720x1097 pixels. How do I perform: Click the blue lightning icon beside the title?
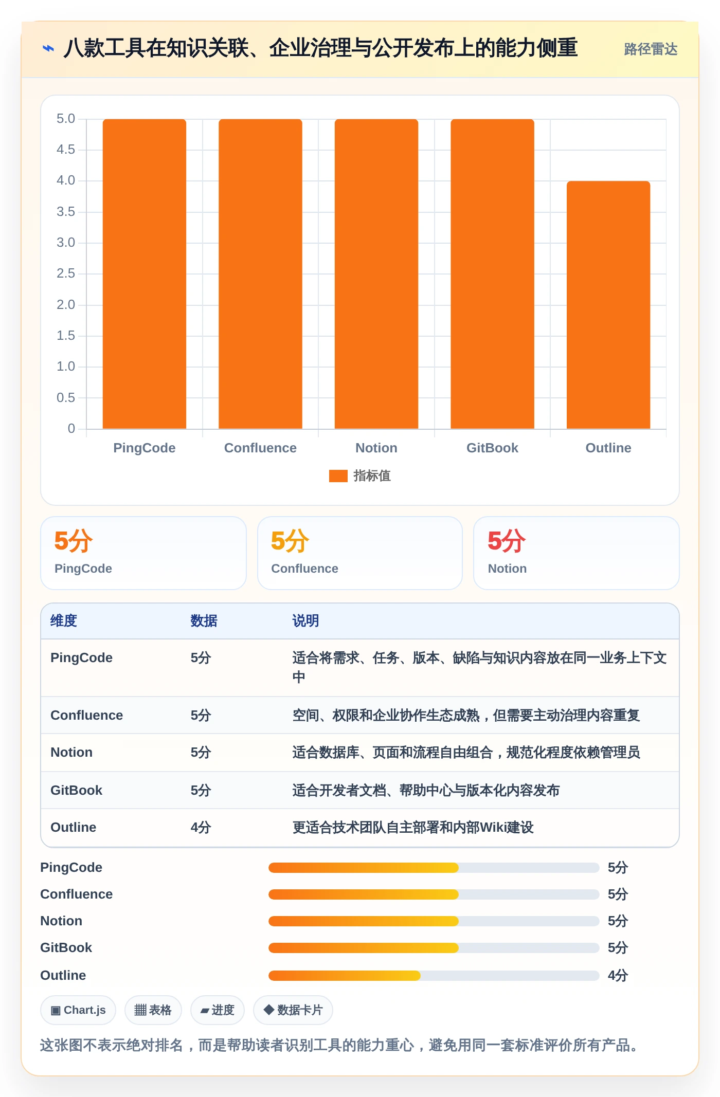pyautogui.click(x=48, y=49)
